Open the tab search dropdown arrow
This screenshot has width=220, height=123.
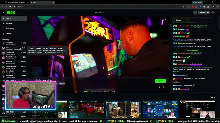(2, 2)
